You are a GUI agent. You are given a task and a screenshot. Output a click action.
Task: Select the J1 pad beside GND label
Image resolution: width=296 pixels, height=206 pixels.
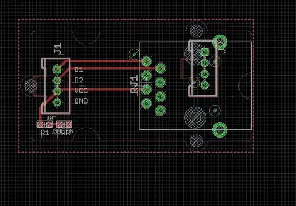tap(57, 102)
